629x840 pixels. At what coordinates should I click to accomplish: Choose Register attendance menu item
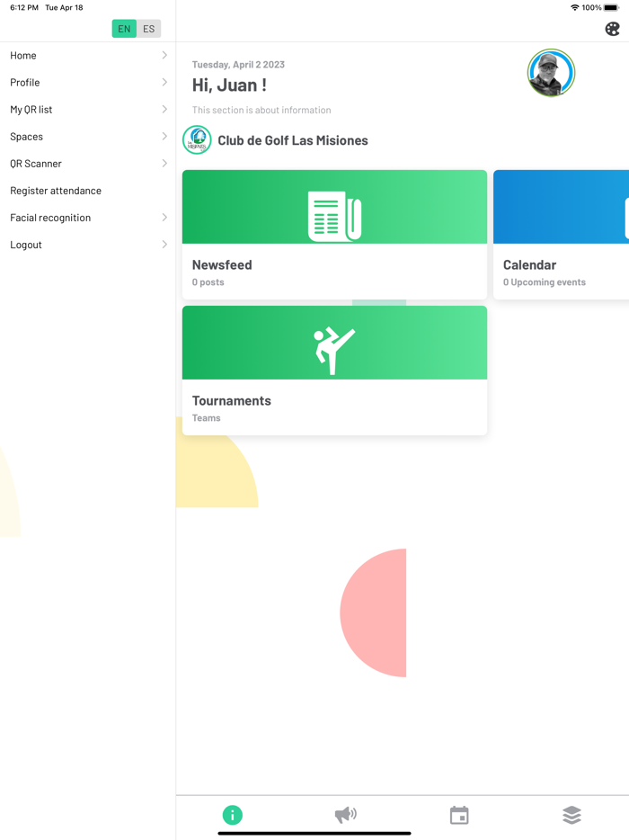coord(88,190)
